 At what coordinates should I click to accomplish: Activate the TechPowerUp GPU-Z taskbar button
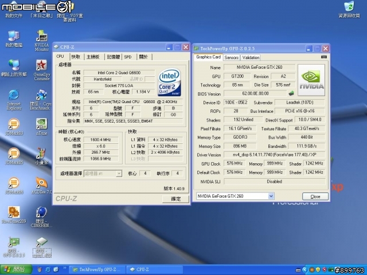pos(98,270)
